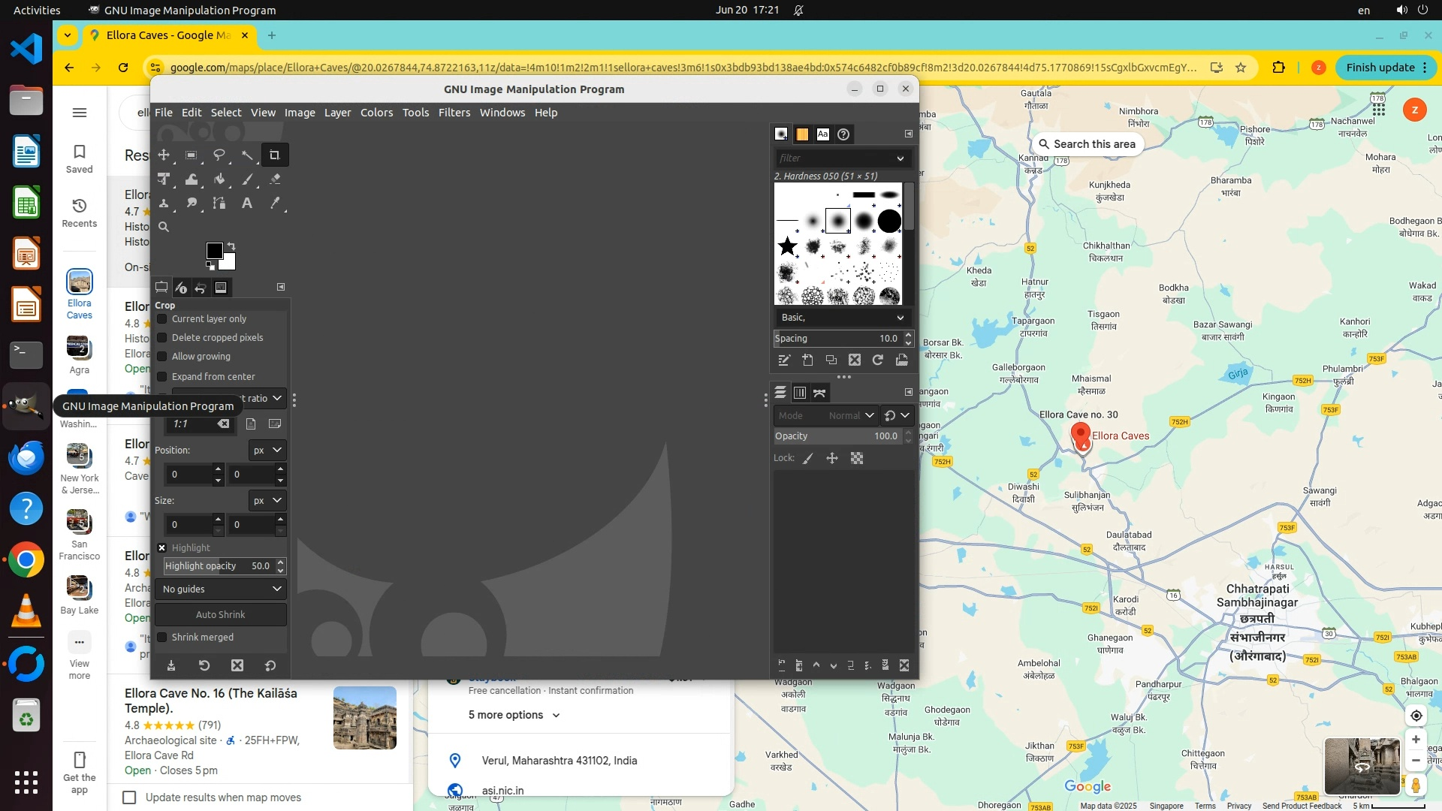Select the Color Picker eyedropper tool
This screenshot has height=811, width=1442.
275,204
